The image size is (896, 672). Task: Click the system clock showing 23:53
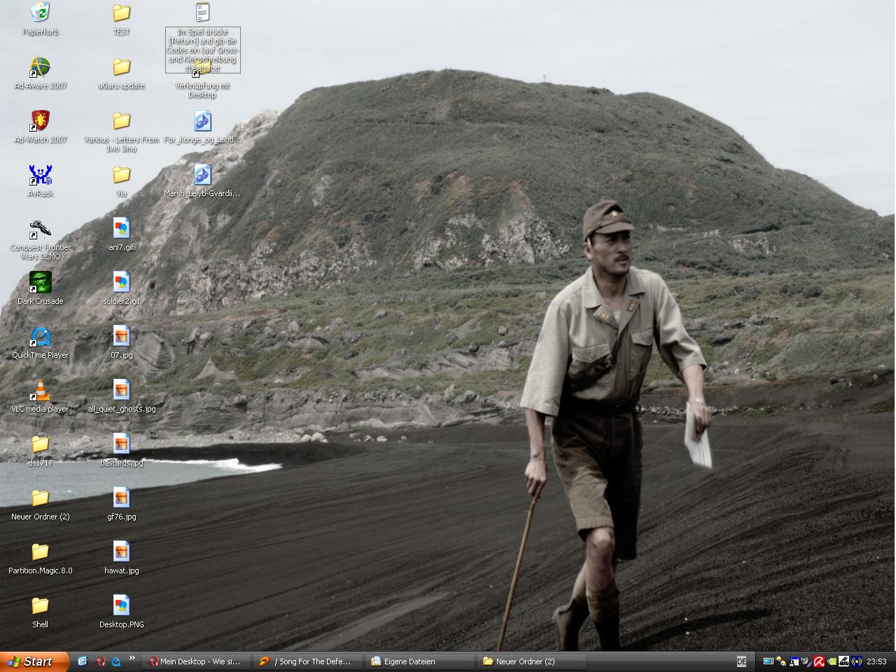coord(876,661)
